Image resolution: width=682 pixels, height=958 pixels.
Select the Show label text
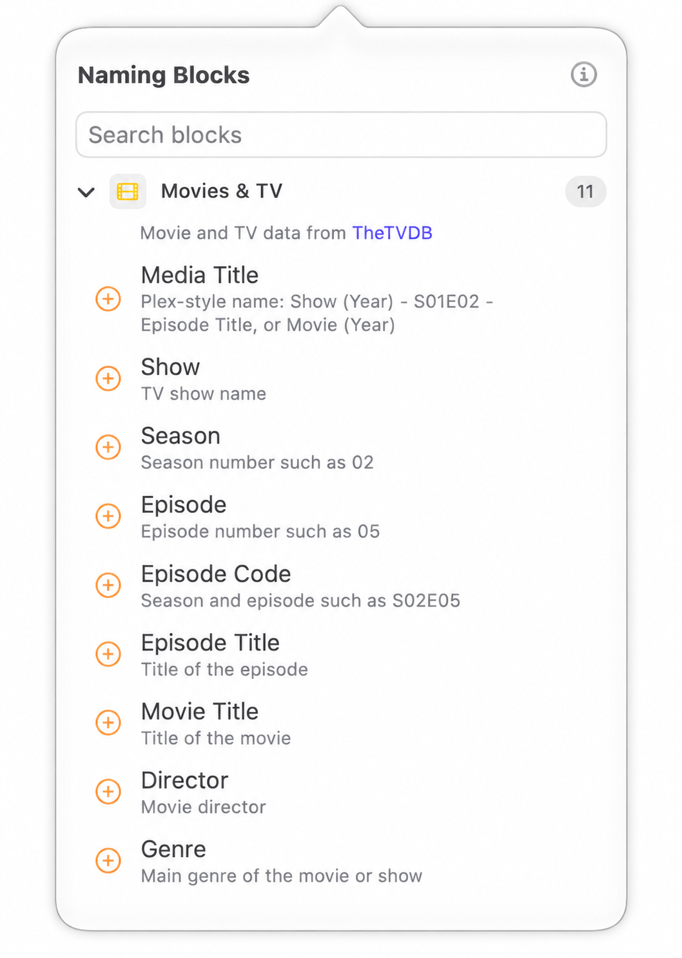tap(170, 367)
